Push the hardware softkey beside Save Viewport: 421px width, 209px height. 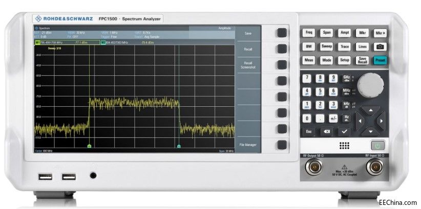pyautogui.click(x=282, y=33)
